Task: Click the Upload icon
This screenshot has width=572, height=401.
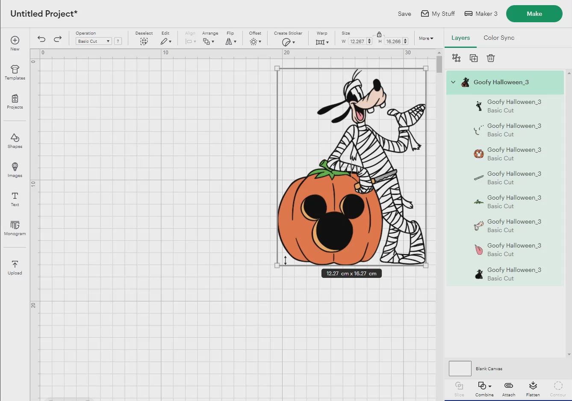Action: point(15,267)
